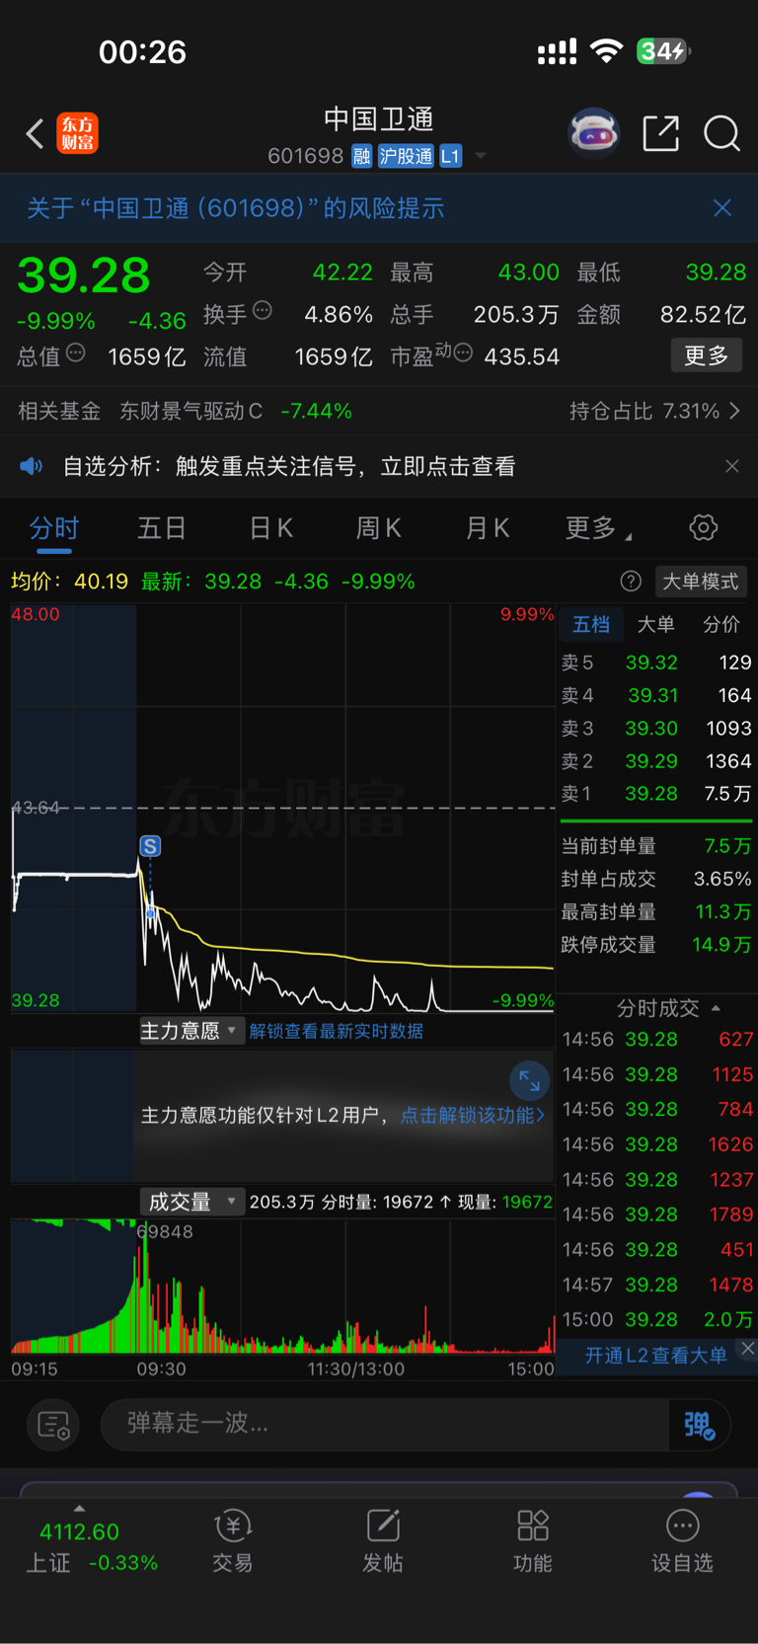Tap the 更多 quote details button
758x1644 pixels.
click(706, 355)
